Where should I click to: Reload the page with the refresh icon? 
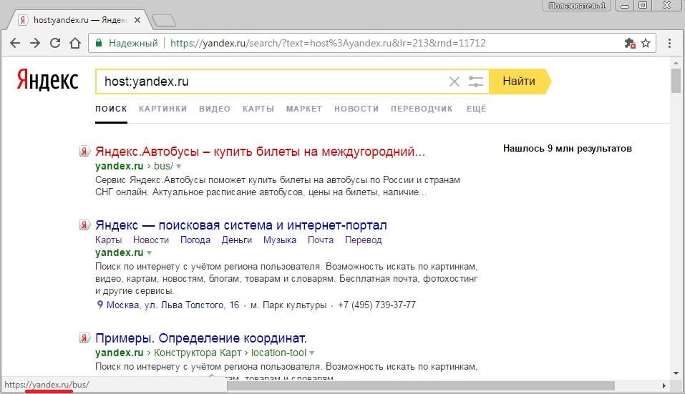coord(55,43)
